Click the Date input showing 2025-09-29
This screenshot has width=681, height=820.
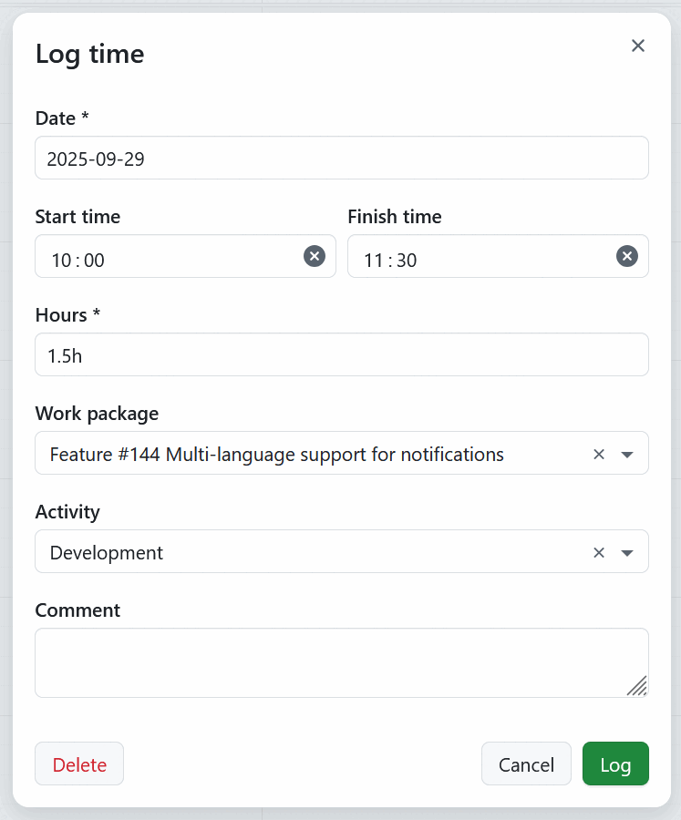[x=342, y=158]
